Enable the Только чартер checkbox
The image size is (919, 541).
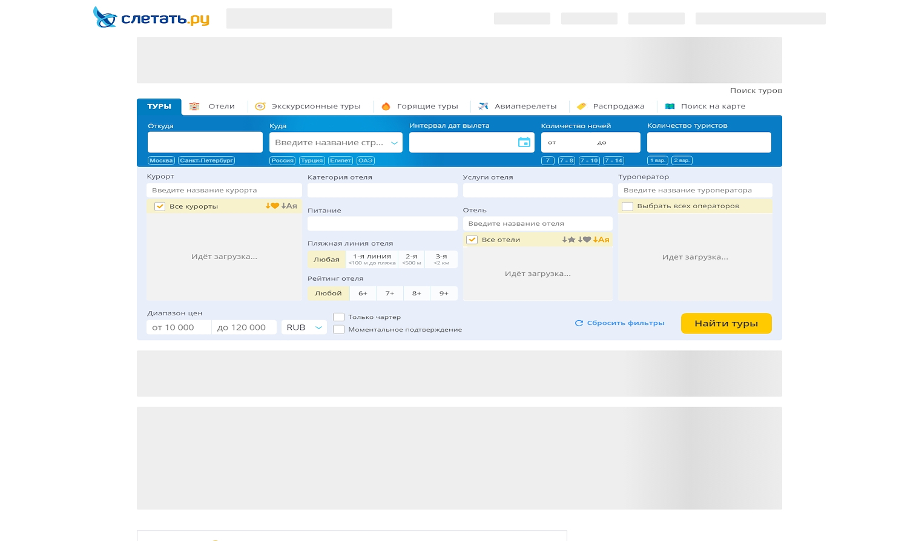point(339,317)
